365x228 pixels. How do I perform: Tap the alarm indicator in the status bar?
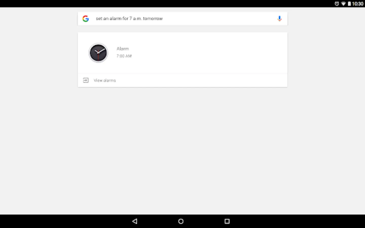pyautogui.click(x=337, y=4)
